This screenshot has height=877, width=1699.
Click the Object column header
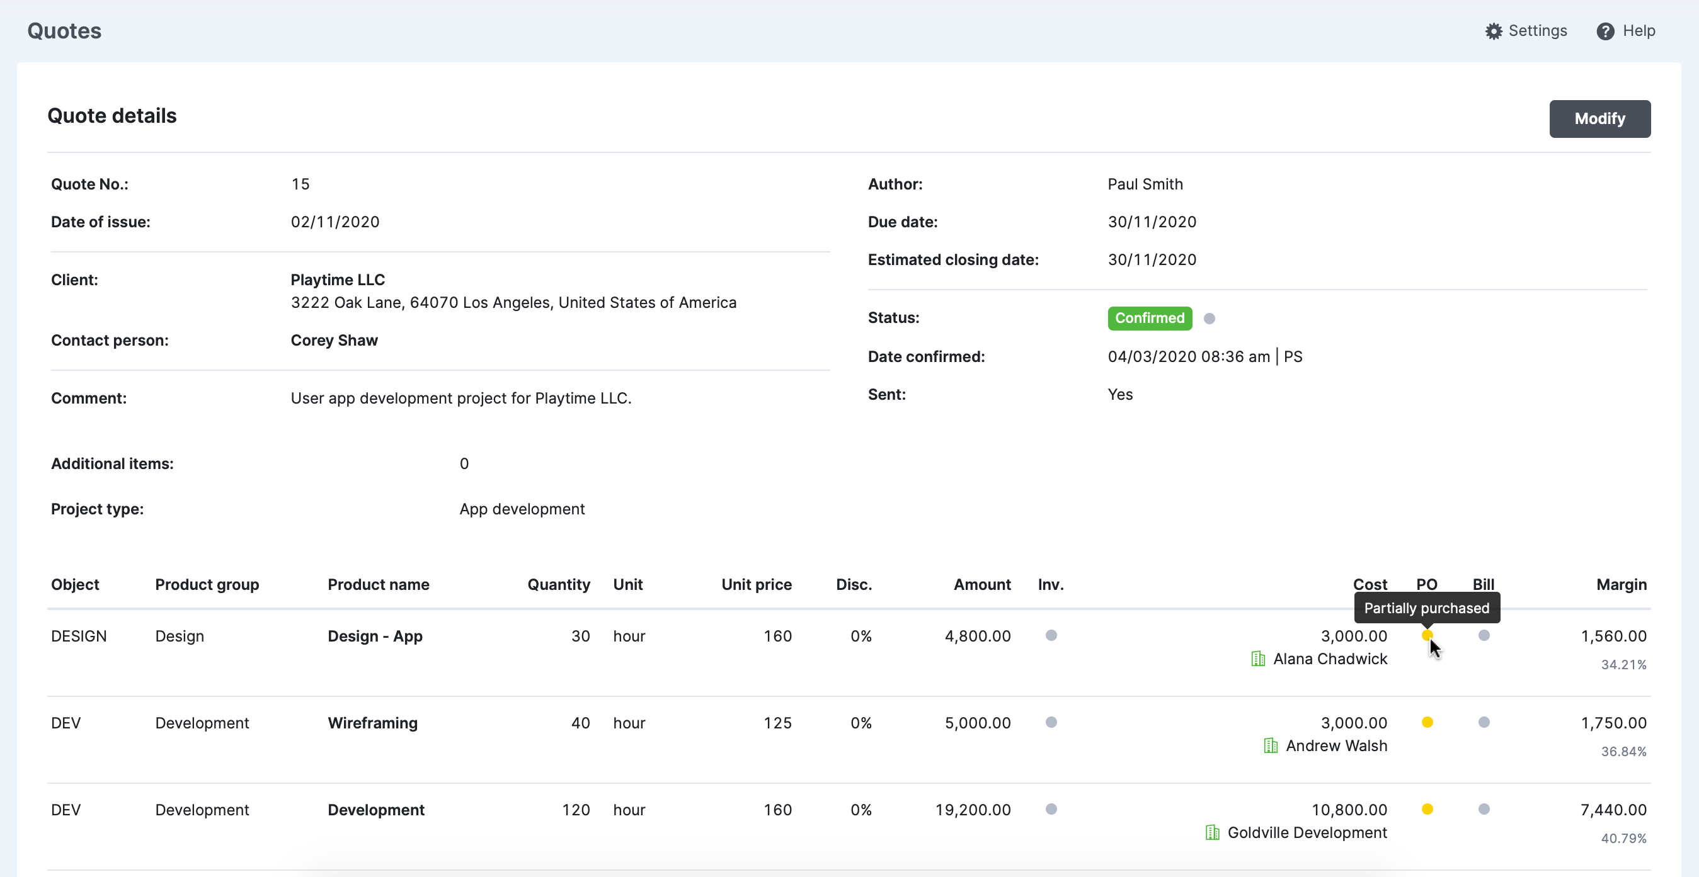(75, 585)
